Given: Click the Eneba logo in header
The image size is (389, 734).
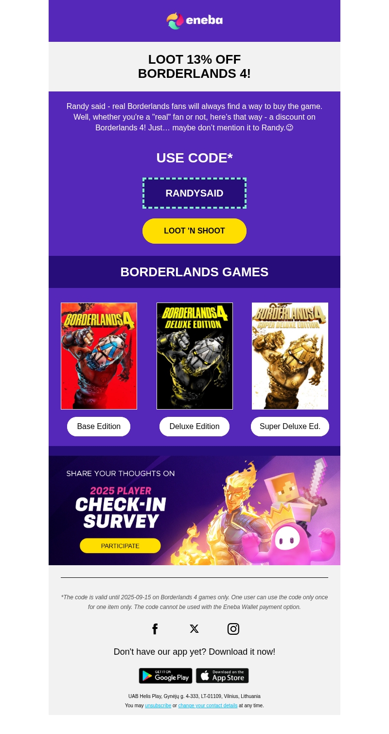Looking at the screenshot, I should 194,20.
